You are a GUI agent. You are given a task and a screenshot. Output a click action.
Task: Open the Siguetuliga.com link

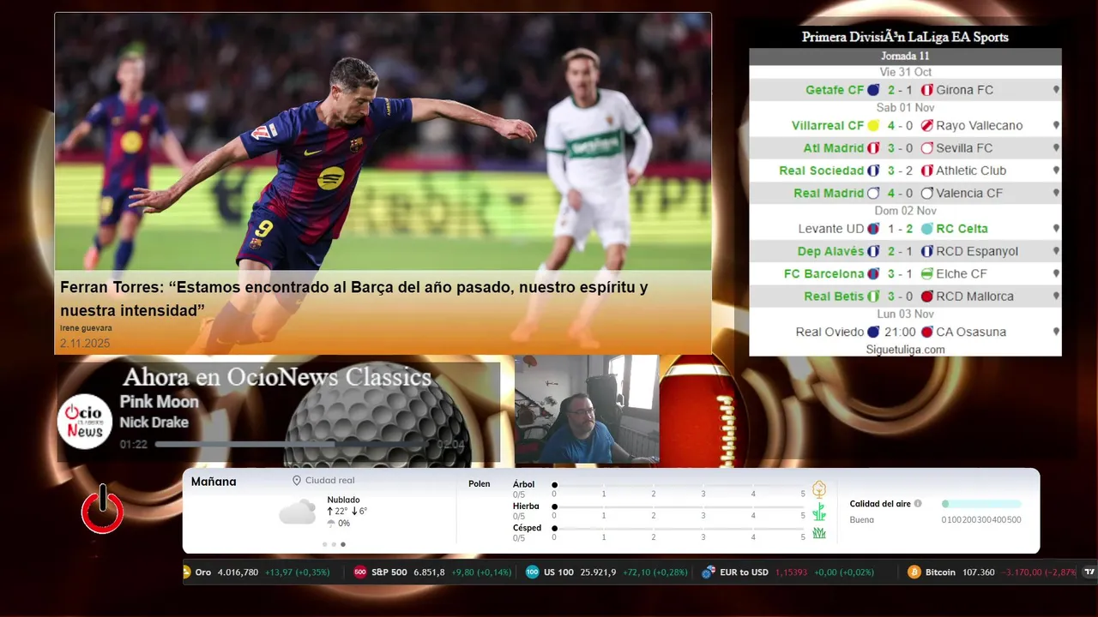point(905,350)
